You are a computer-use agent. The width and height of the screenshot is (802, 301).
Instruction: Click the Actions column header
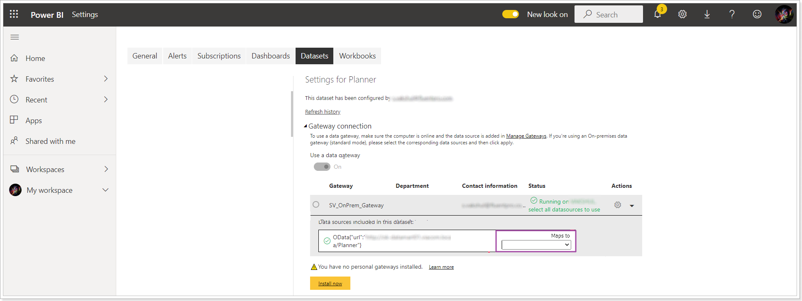621,186
